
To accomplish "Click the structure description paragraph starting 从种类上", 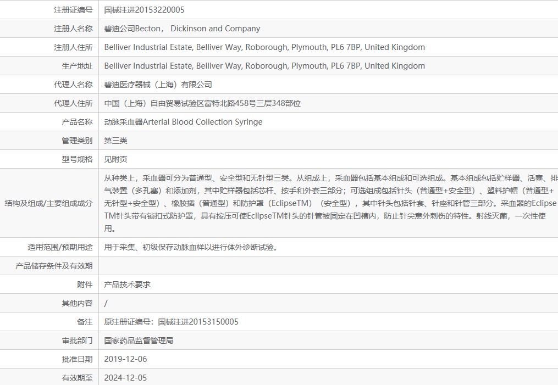I will pos(331,203).
